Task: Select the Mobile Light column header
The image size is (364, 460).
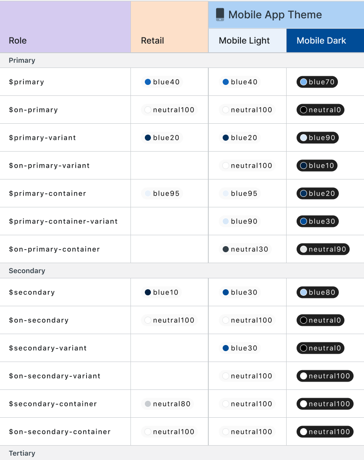Action: 244,41
